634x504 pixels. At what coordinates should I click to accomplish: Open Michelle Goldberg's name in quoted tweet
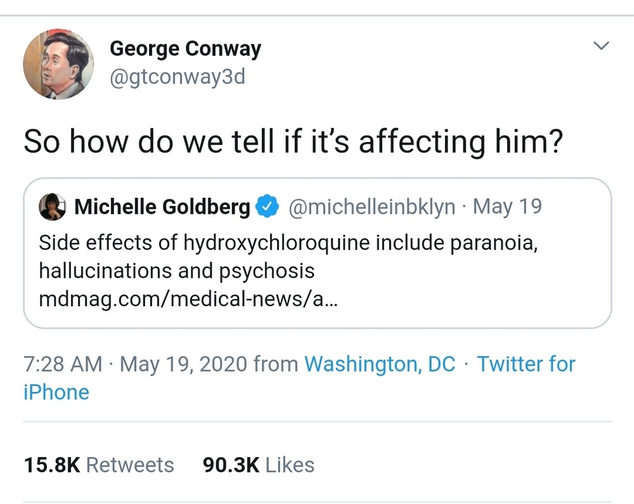(x=162, y=207)
